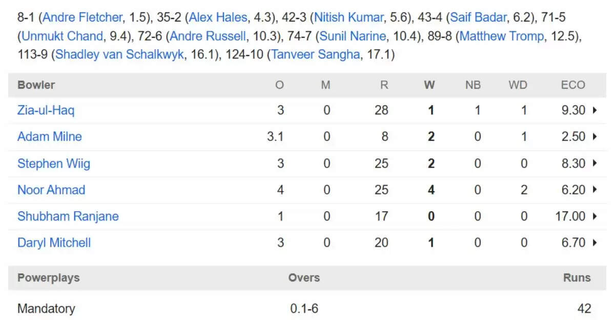
Task: Open Nitish Kumar player profile
Action: coord(348,17)
